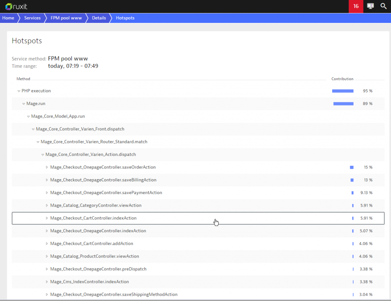Click the 9.13 % contribution value
This screenshot has width=391, height=301.
tap(366, 193)
